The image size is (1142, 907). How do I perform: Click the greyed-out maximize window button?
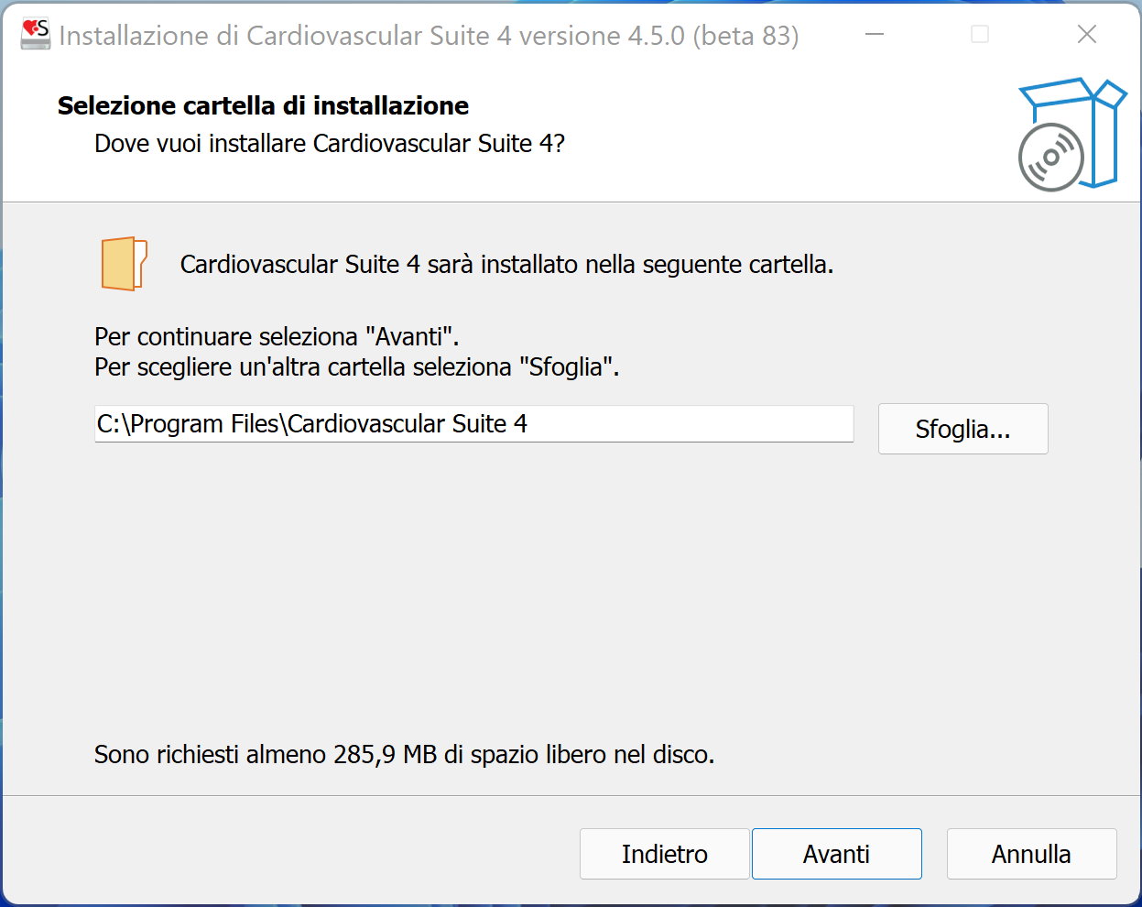pyautogui.click(x=980, y=35)
